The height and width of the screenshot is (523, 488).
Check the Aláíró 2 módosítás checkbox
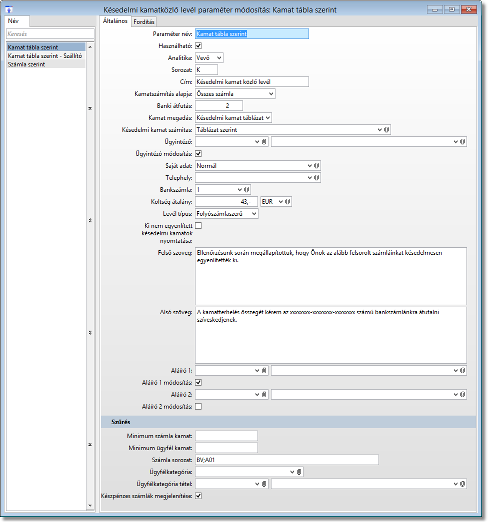pyautogui.click(x=198, y=407)
